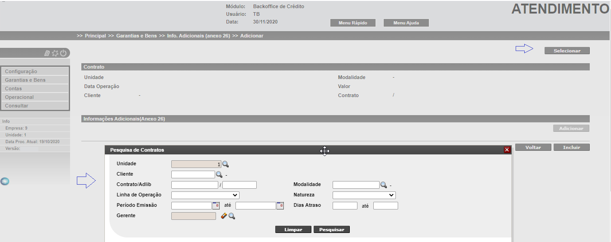611x242 pixels.
Task: Click Info. Adicionais (anexo 26) breadcrumb
Action: tap(198, 36)
